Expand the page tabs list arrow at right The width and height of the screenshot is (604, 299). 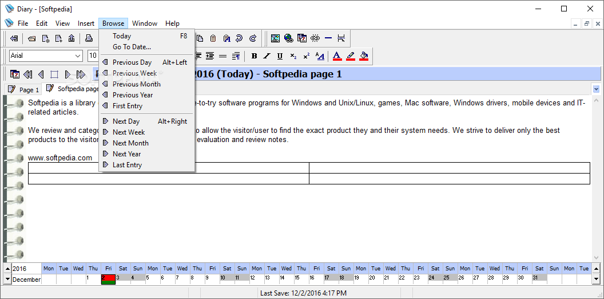pos(597,89)
